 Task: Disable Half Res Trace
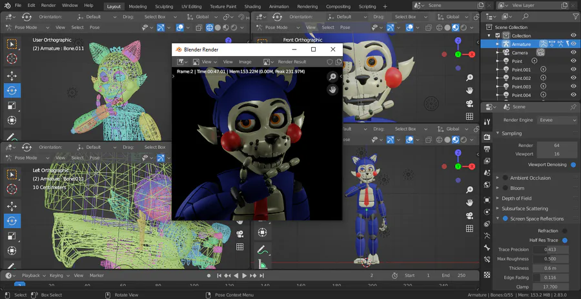(x=564, y=240)
